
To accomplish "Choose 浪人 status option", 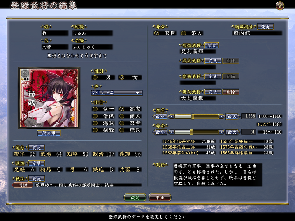I will tap(183, 33).
